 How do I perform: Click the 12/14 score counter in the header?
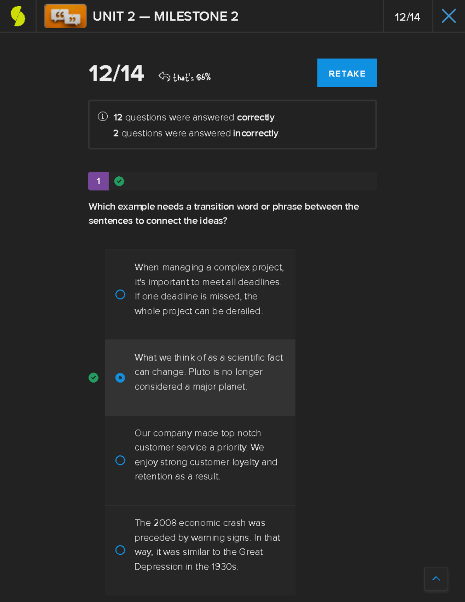pos(407,16)
